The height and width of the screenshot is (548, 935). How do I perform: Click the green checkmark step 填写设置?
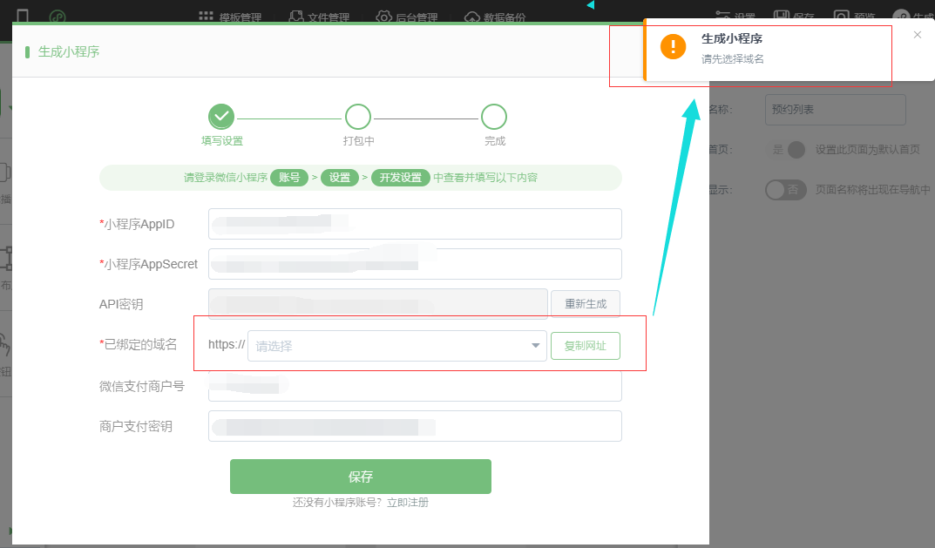click(x=221, y=116)
